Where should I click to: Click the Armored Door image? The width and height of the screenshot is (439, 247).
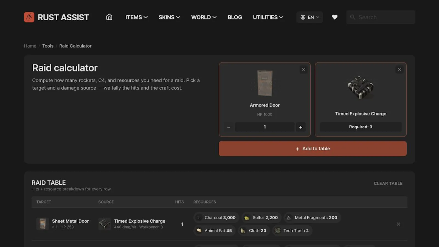265,83
